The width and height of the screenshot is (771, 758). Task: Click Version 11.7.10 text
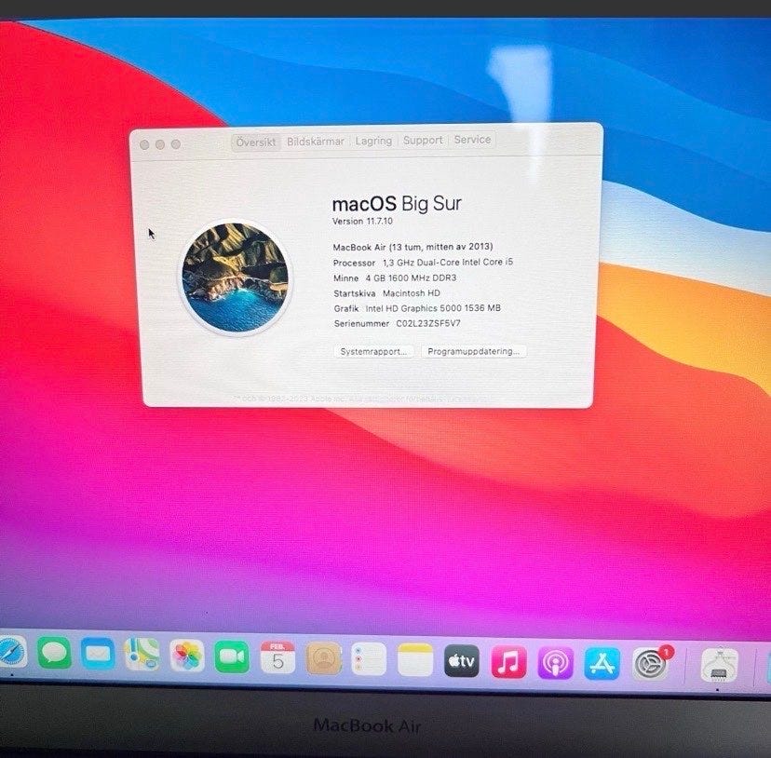pos(362,222)
